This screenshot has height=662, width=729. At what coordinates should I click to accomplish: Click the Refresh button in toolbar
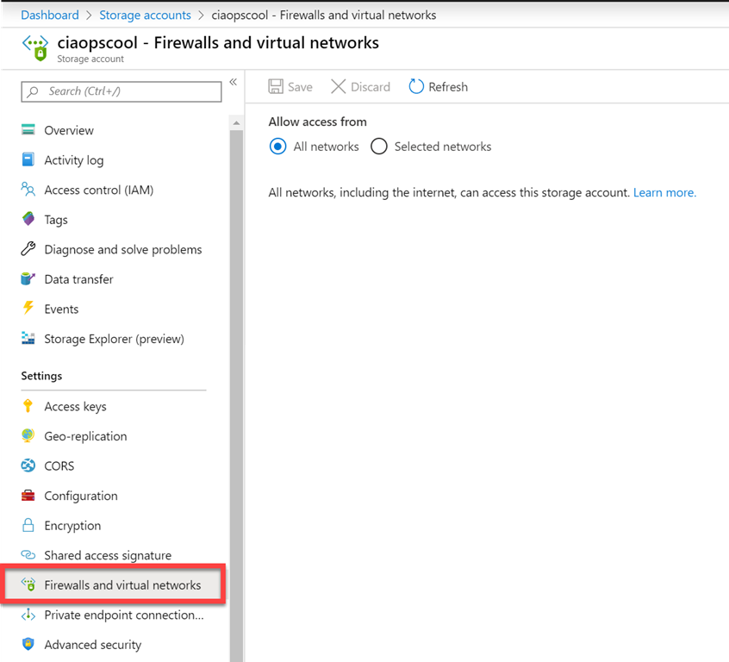438,86
